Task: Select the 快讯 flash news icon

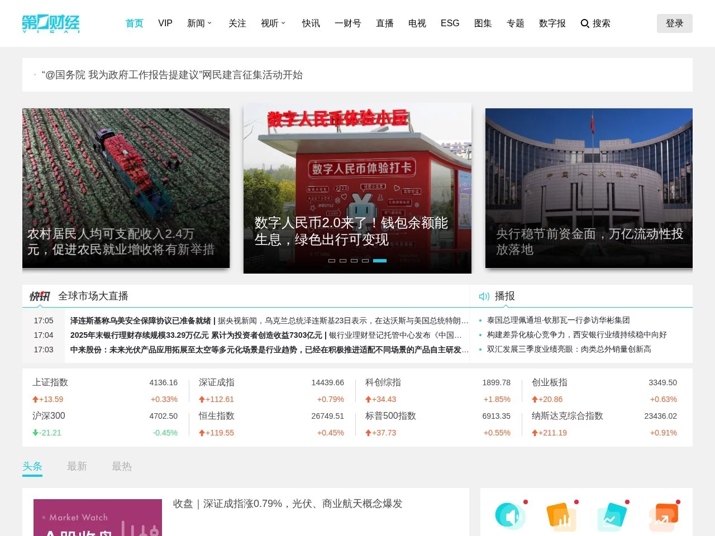Action: pos(39,296)
